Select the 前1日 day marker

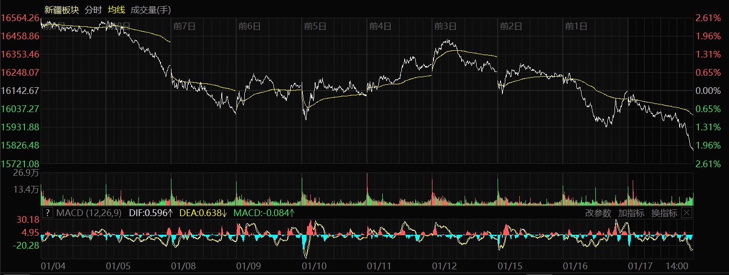(576, 26)
